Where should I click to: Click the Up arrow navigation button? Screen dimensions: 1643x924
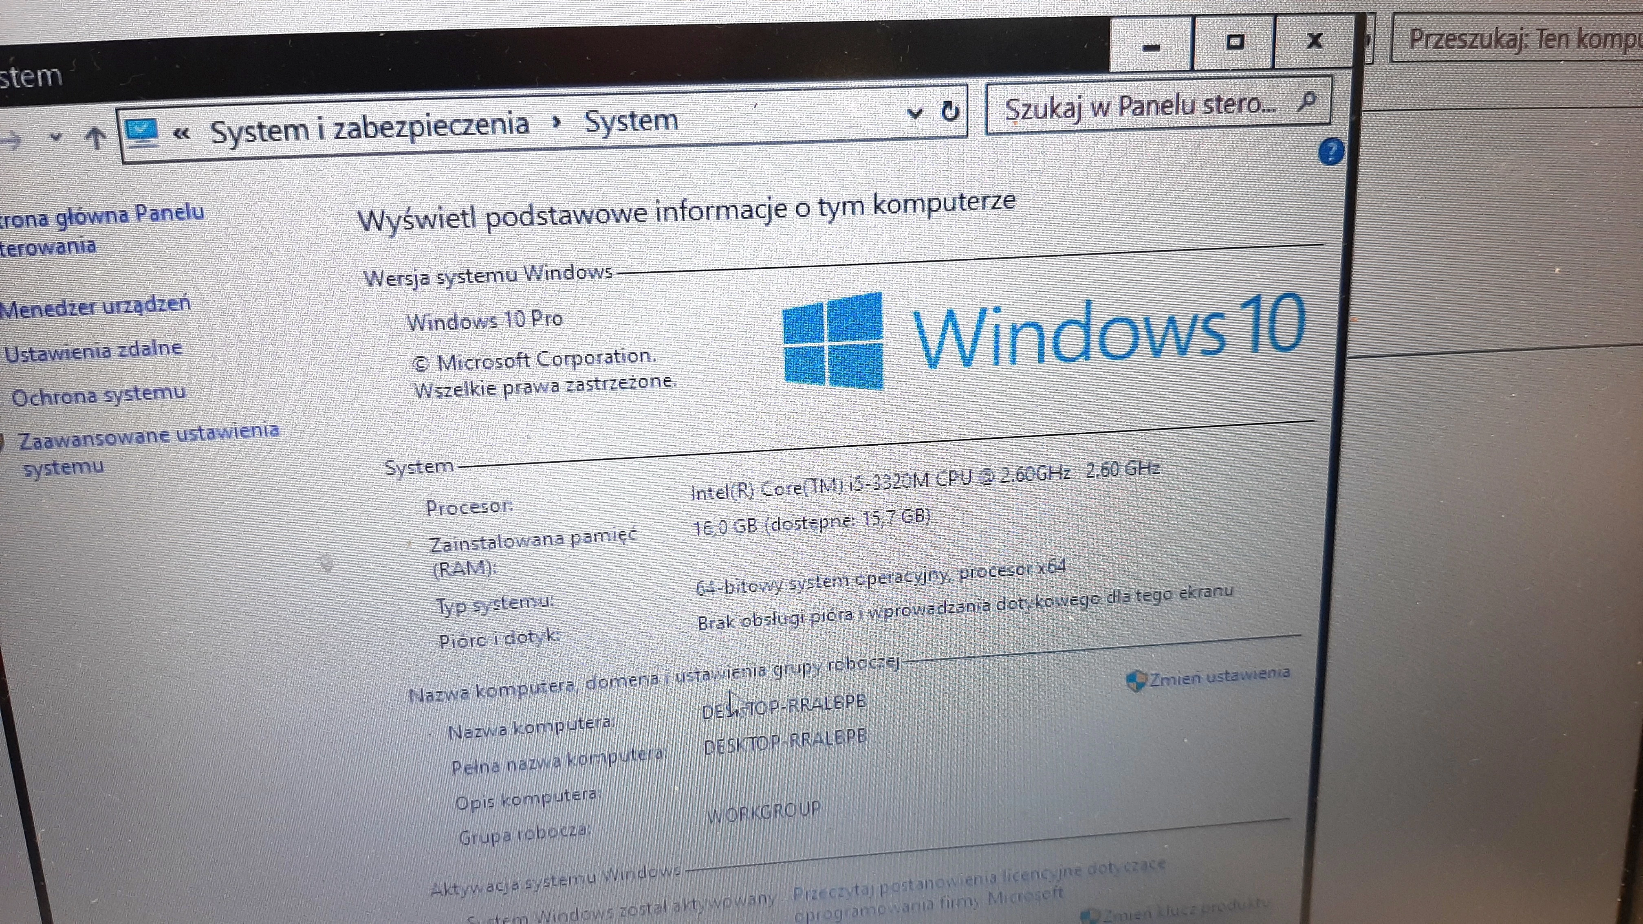[x=96, y=137]
